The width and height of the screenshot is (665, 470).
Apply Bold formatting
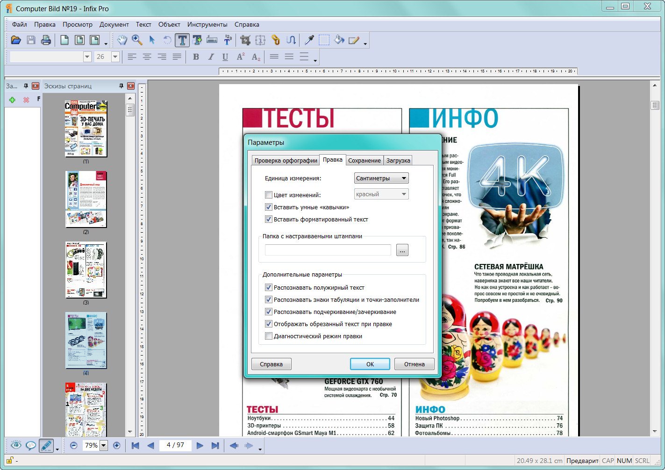click(196, 57)
